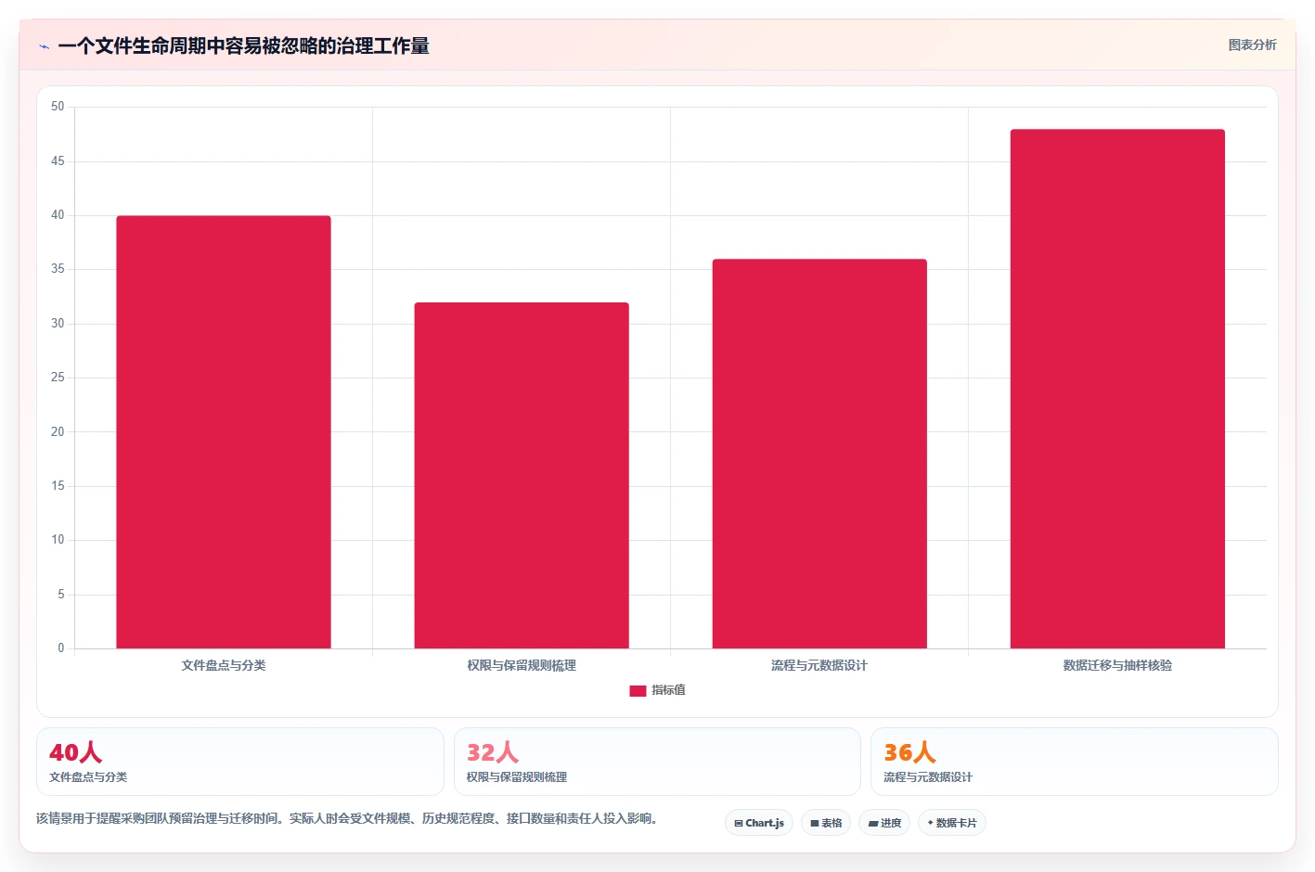Click the 文件盘点与分类 x-axis label

click(x=224, y=665)
